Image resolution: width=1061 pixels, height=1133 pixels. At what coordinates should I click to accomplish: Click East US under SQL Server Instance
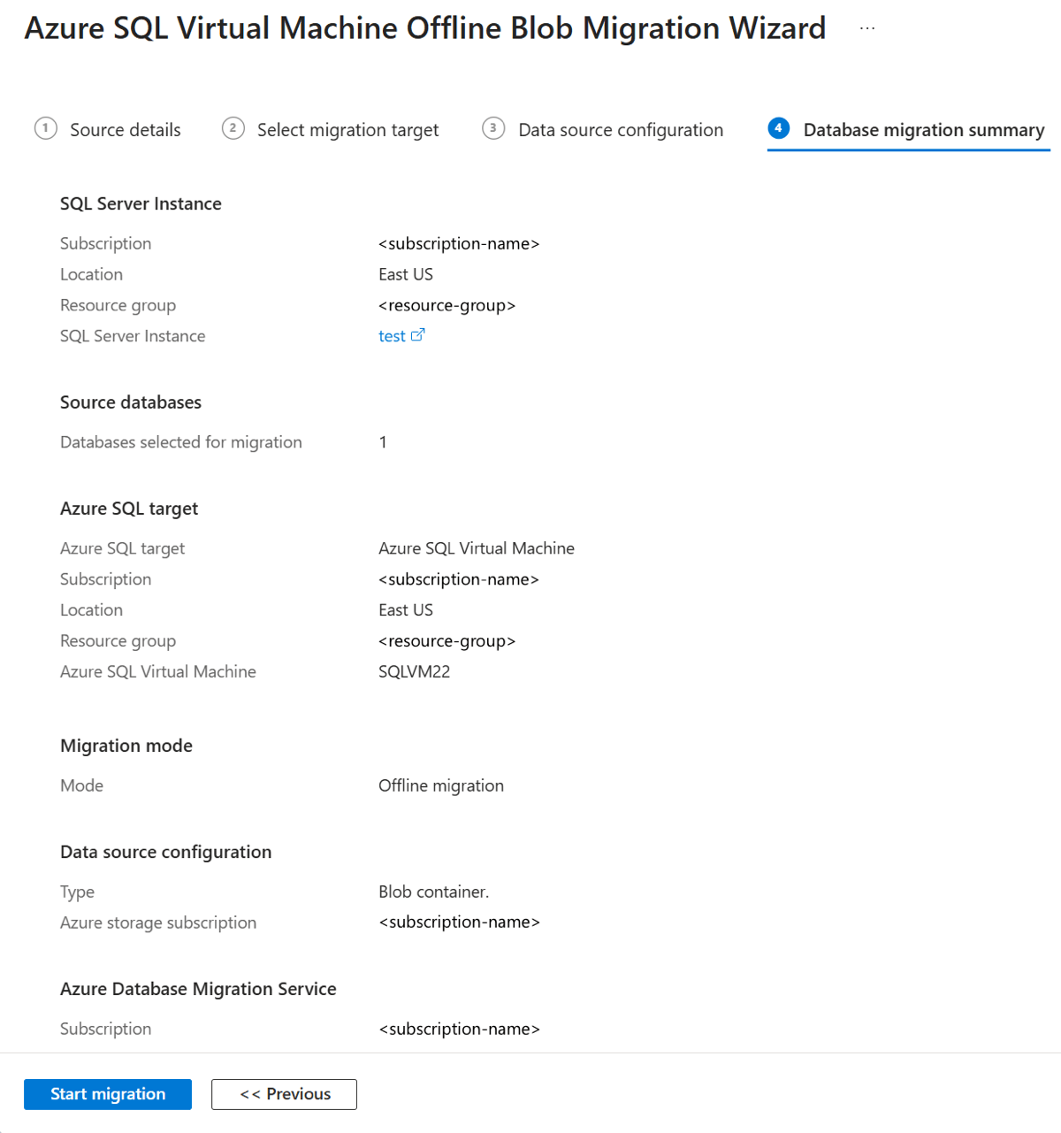click(x=406, y=274)
